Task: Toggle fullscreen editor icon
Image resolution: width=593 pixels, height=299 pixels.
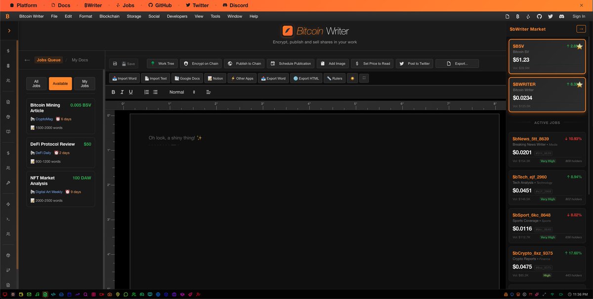Action: pyautogui.click(x=364, y=78)
